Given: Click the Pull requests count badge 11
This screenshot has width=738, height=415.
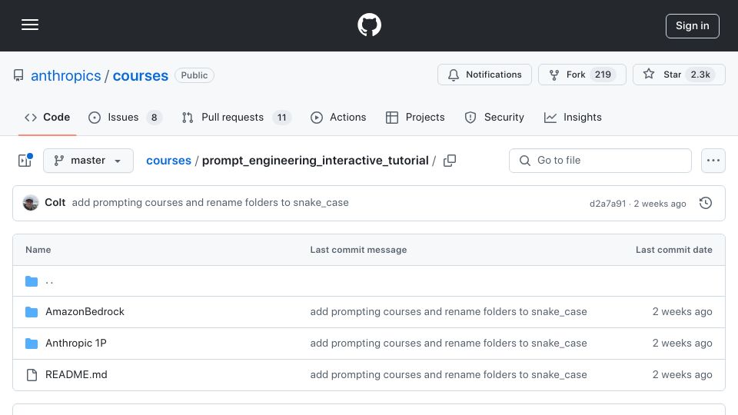Looking at the screenshot, I should pos(281,117).
